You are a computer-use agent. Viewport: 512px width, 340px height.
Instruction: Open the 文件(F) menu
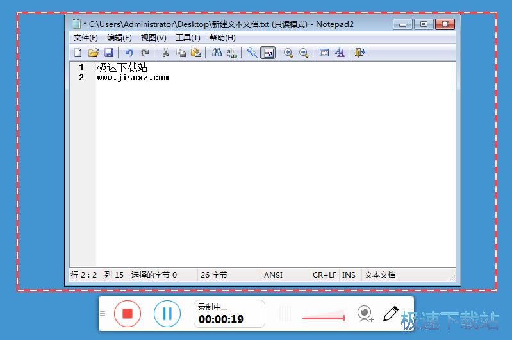click(86, 38)
